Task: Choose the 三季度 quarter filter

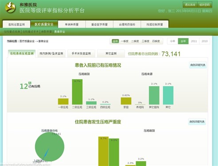Action: point(145,41)
